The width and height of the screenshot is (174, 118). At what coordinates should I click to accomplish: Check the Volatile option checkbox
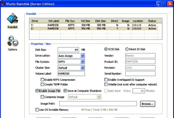[106, 84]
